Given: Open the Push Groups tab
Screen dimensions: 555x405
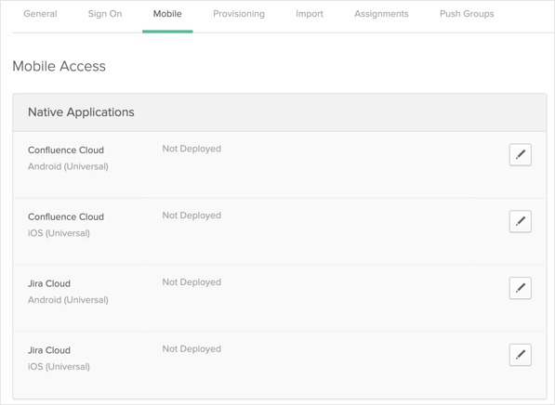Looking at the screenshot, I should (x=467, y=14).
